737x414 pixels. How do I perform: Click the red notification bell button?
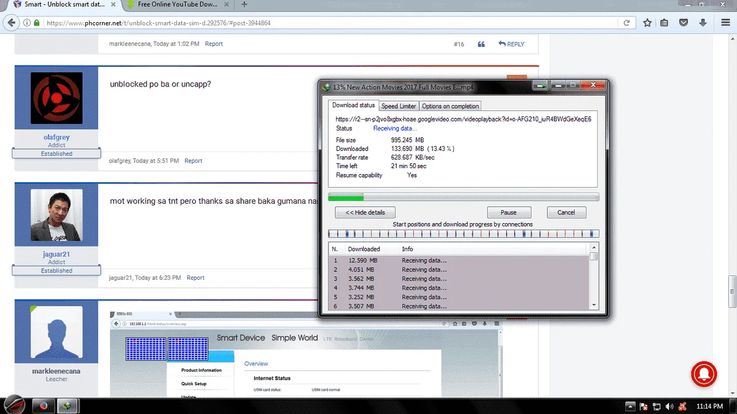(704, 374)
